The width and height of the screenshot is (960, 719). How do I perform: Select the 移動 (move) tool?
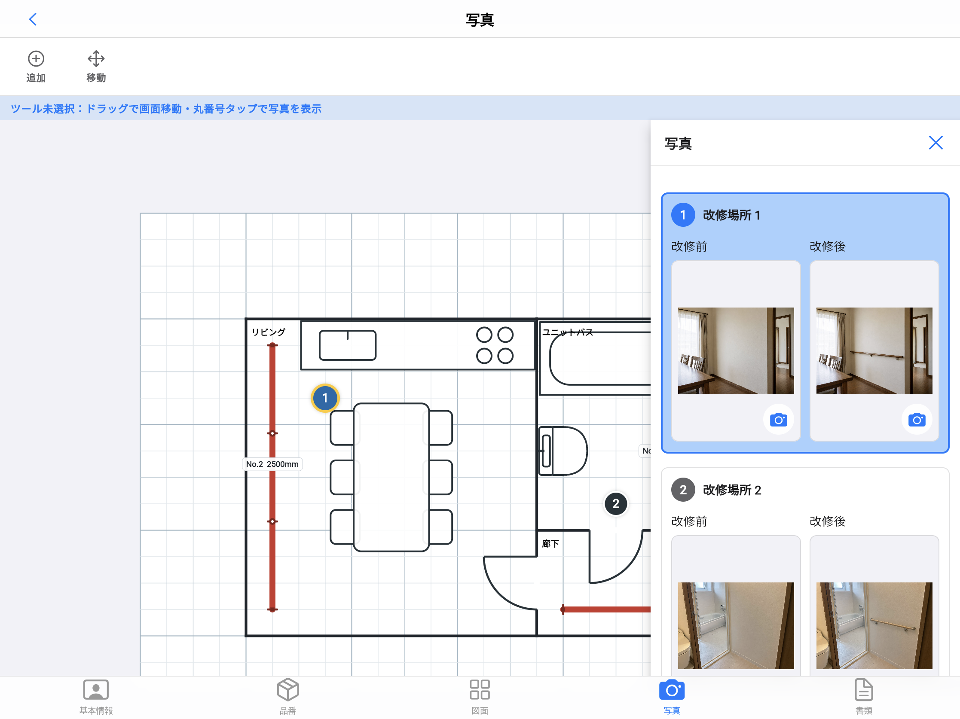point(96,66)
